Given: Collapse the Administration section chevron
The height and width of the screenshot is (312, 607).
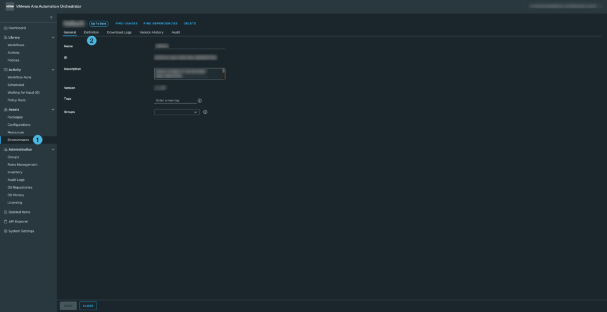Looking at the screenshot, I should 53,149.
